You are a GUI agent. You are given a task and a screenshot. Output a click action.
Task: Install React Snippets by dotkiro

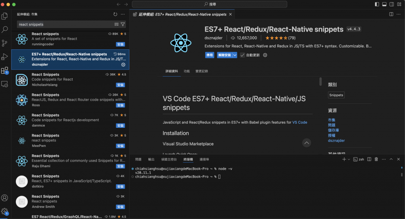(x=120, y=187)
